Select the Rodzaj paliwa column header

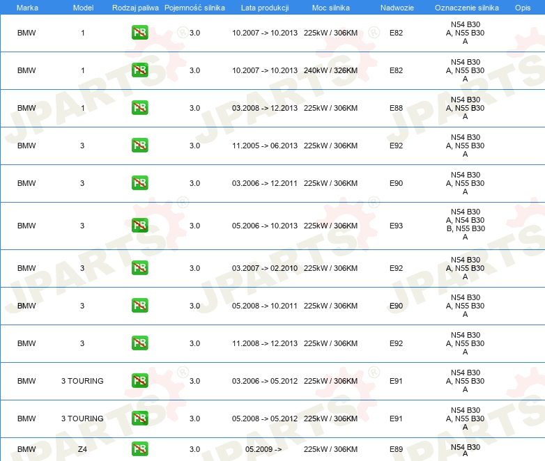(135, 8)
